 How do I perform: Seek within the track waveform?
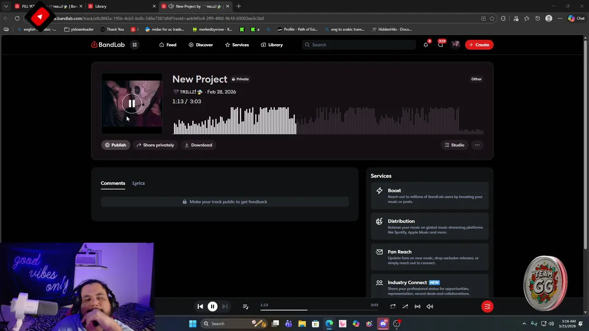point(328,120)
